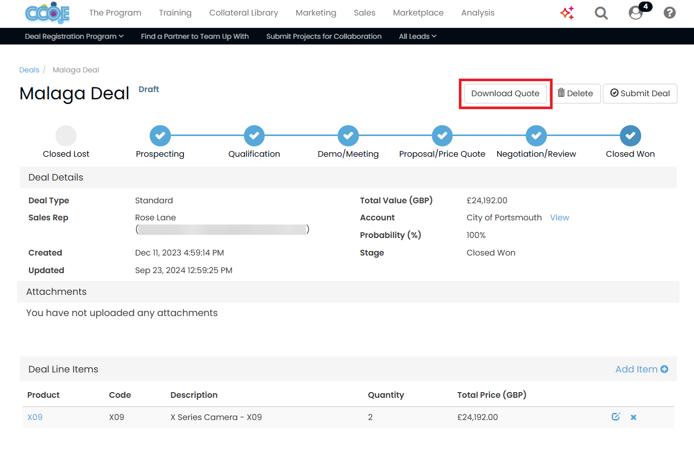Select the Negotiation/Review stage checkmark
The width and height of the screenshot is (694, 449).
[x=536, y=136]
